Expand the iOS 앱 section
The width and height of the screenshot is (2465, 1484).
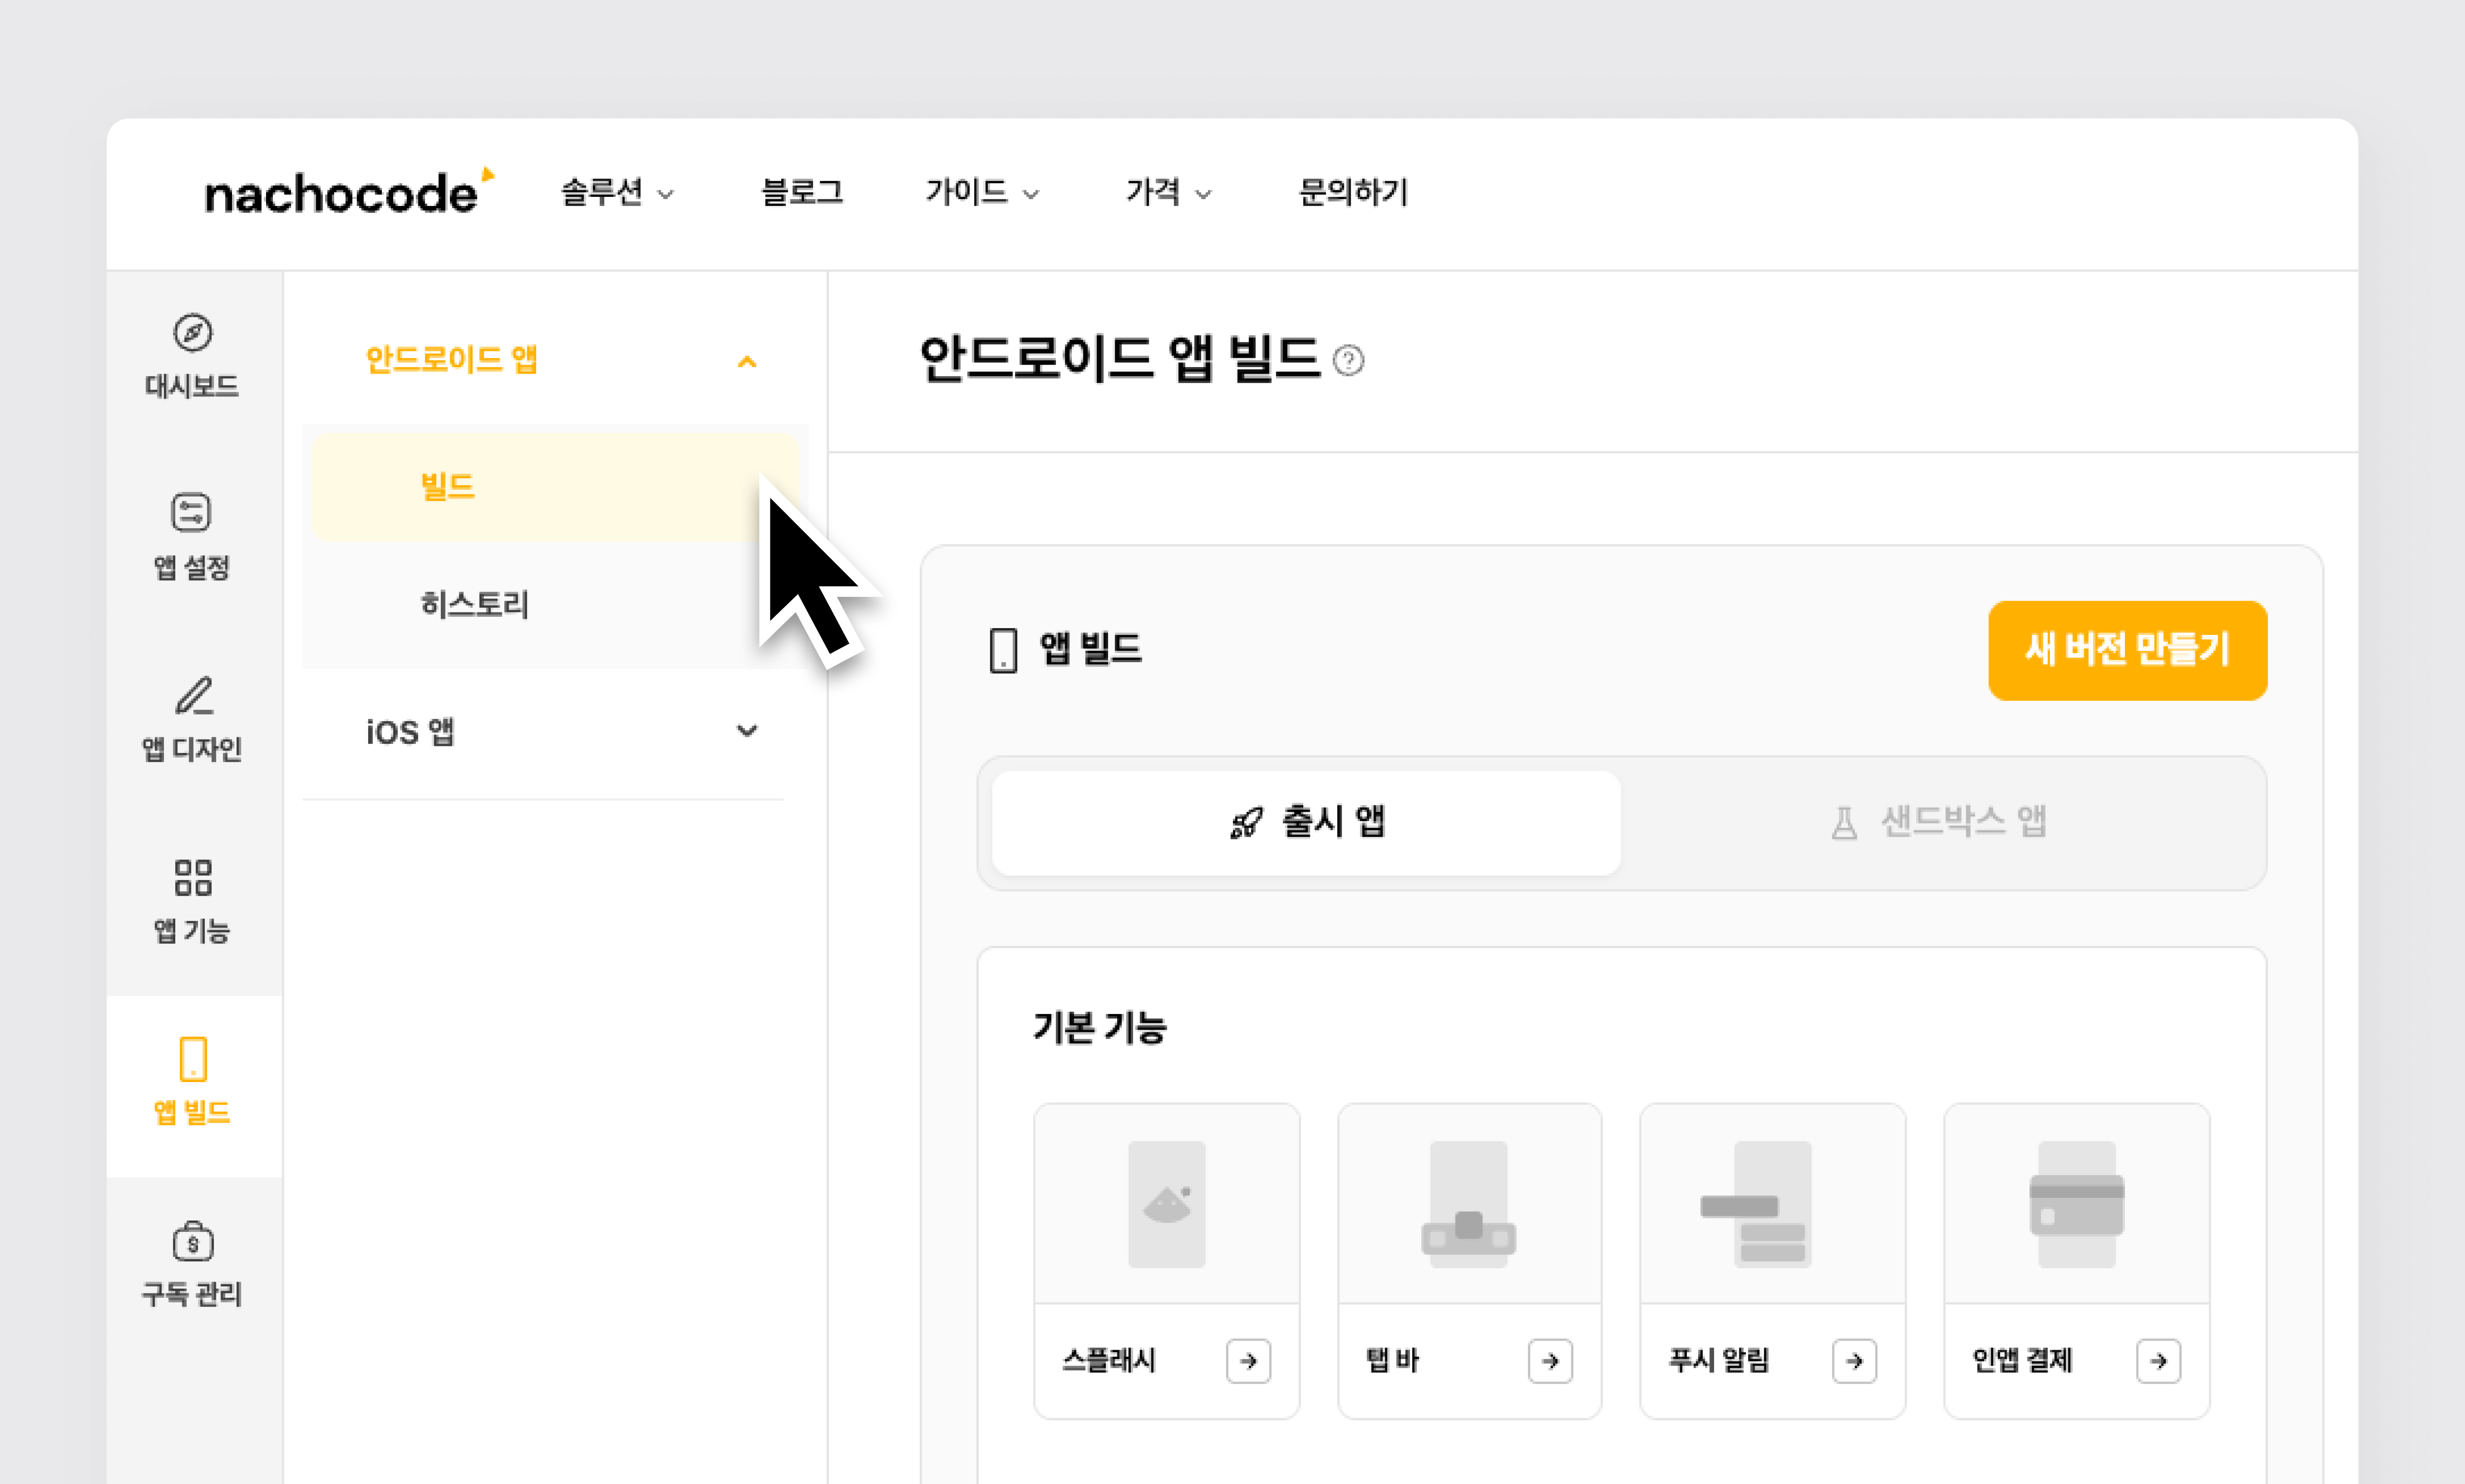point(747,731)
